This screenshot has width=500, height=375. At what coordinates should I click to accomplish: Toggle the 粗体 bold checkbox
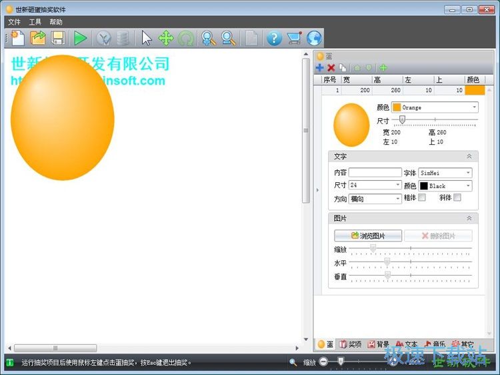pyautogui.click(x=421, y=198)
